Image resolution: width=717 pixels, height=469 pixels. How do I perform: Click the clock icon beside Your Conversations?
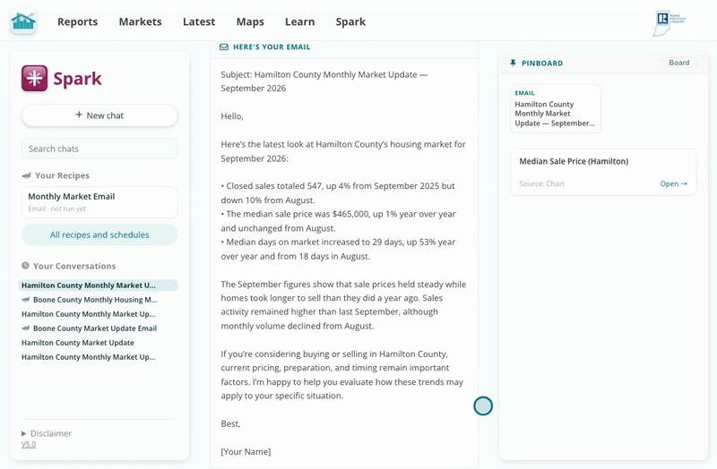point(26,266)
